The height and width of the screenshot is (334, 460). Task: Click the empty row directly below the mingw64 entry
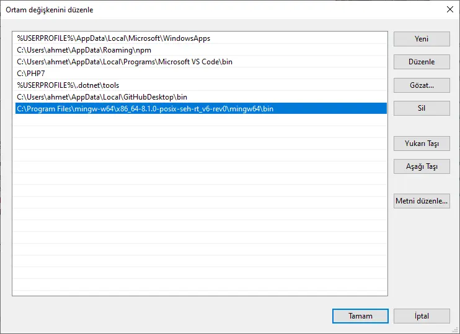[x=198, y=121]
